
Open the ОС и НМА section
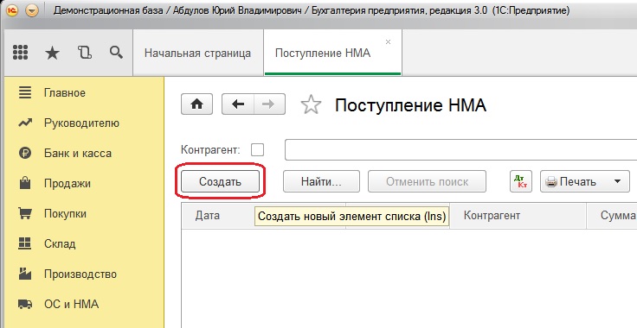click(x=71, y=304)
